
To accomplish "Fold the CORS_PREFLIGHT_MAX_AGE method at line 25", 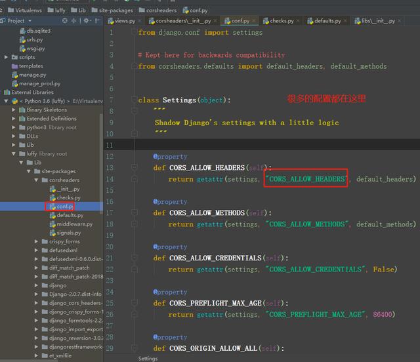I will point(134,303).
